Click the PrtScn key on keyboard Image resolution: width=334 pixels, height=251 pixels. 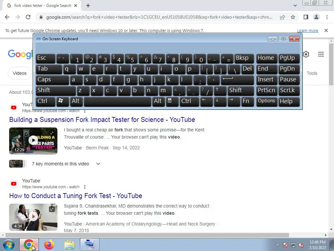[267, 91]
